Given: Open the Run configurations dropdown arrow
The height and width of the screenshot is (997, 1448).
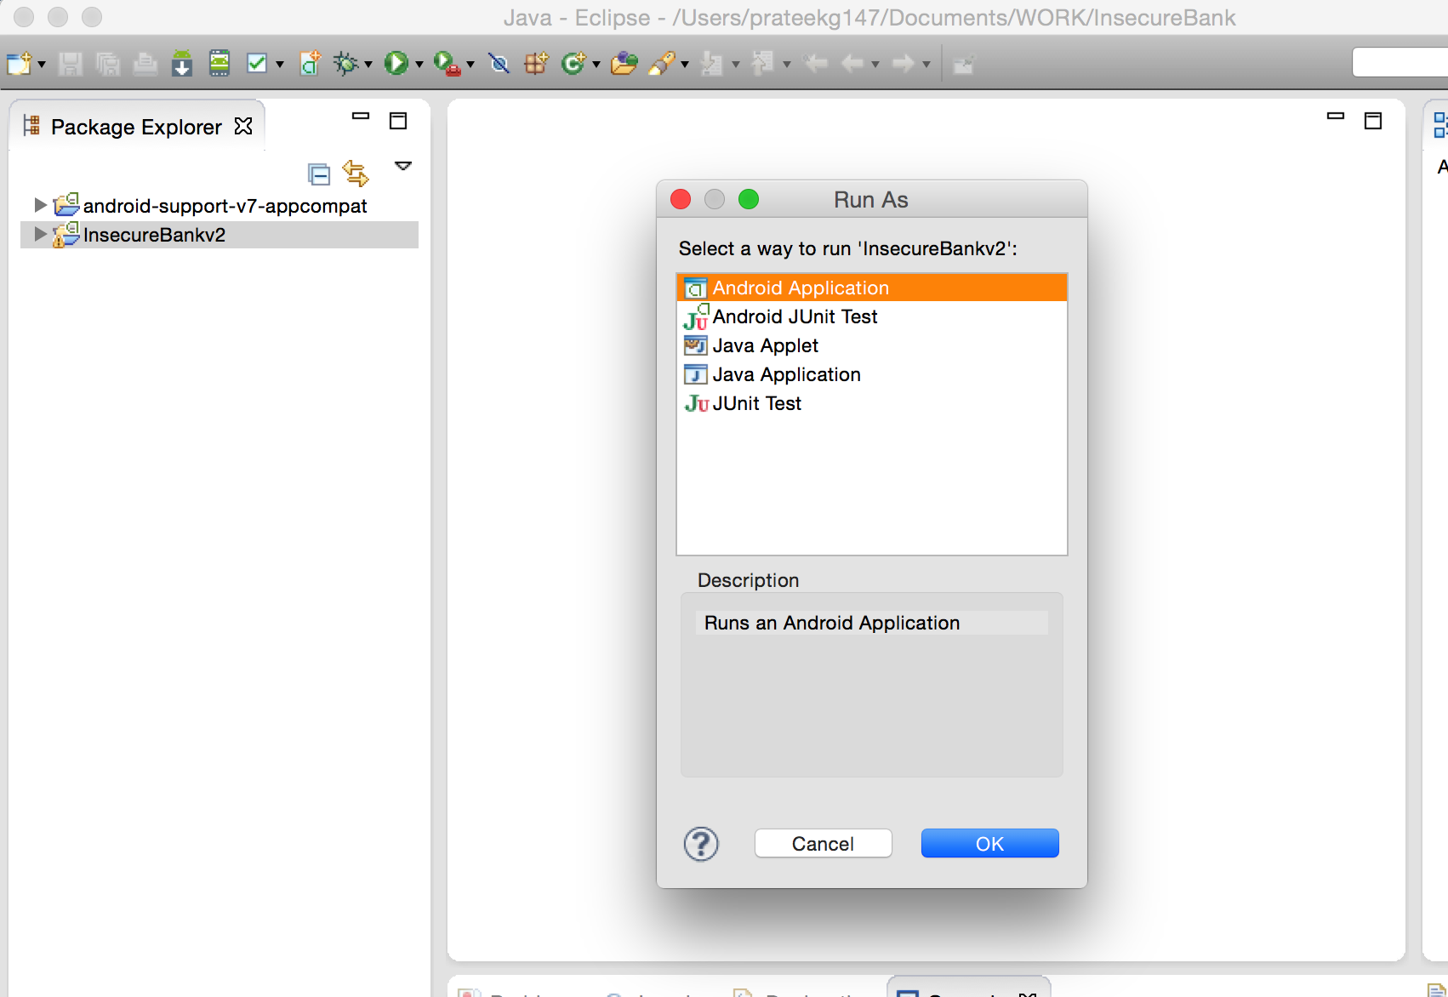Looking at the screenshot, I should pos(419,65).
